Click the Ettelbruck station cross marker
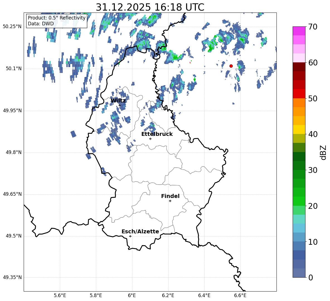The height and width of the screenshot is (301, 330). pyautogui.click(x=150, y=139)
